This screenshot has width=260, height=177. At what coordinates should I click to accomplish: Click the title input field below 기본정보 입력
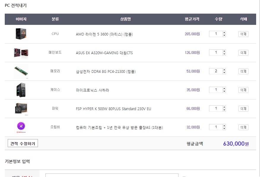tap(111, 175)
